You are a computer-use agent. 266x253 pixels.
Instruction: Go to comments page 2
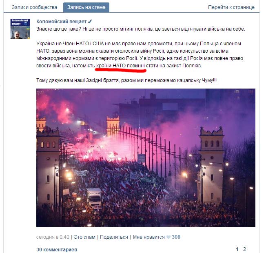(x=244, y=249)
